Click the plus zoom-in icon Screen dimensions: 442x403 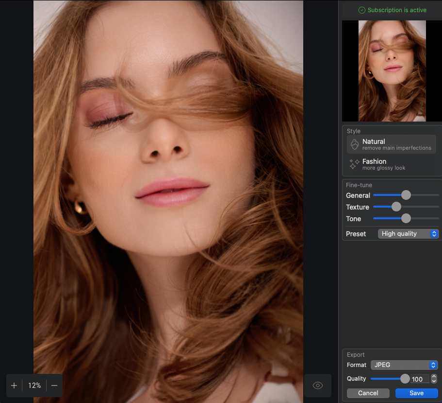[x=14, y=385]
